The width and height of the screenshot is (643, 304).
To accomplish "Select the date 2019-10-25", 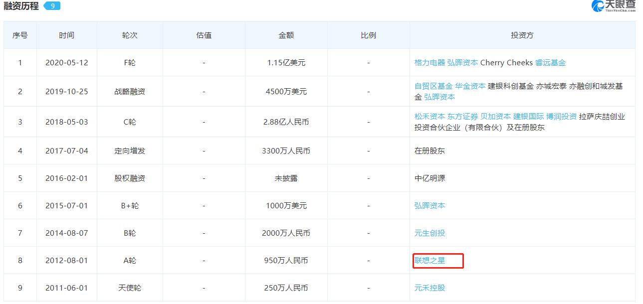I will pos(66,92).
